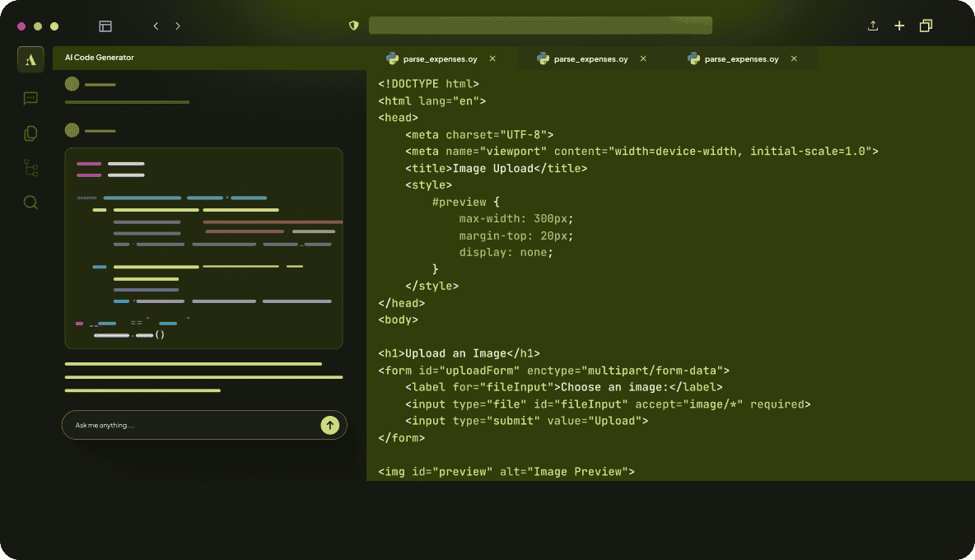Viewport: 975px width, 560px height.
Task: Click the code snippet block in chat
Action: pos(203,248)
